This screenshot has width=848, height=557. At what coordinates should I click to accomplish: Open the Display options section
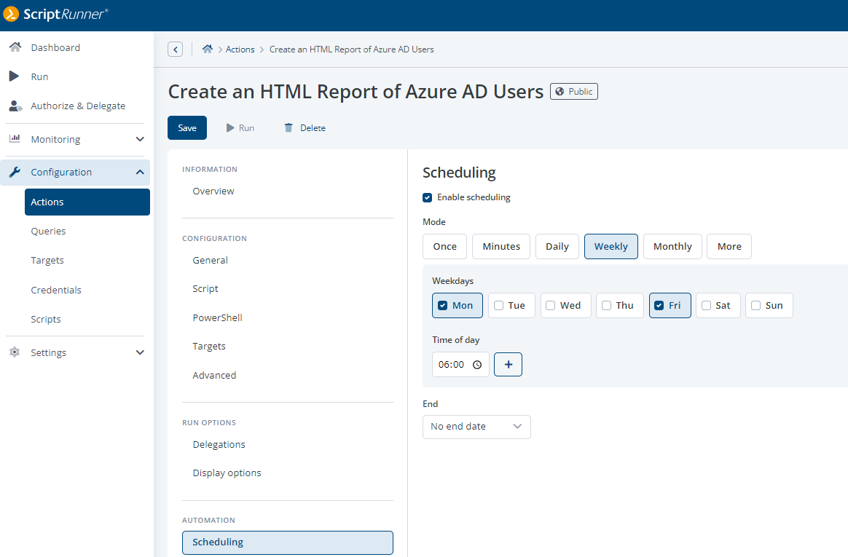[x=227, y=473]
